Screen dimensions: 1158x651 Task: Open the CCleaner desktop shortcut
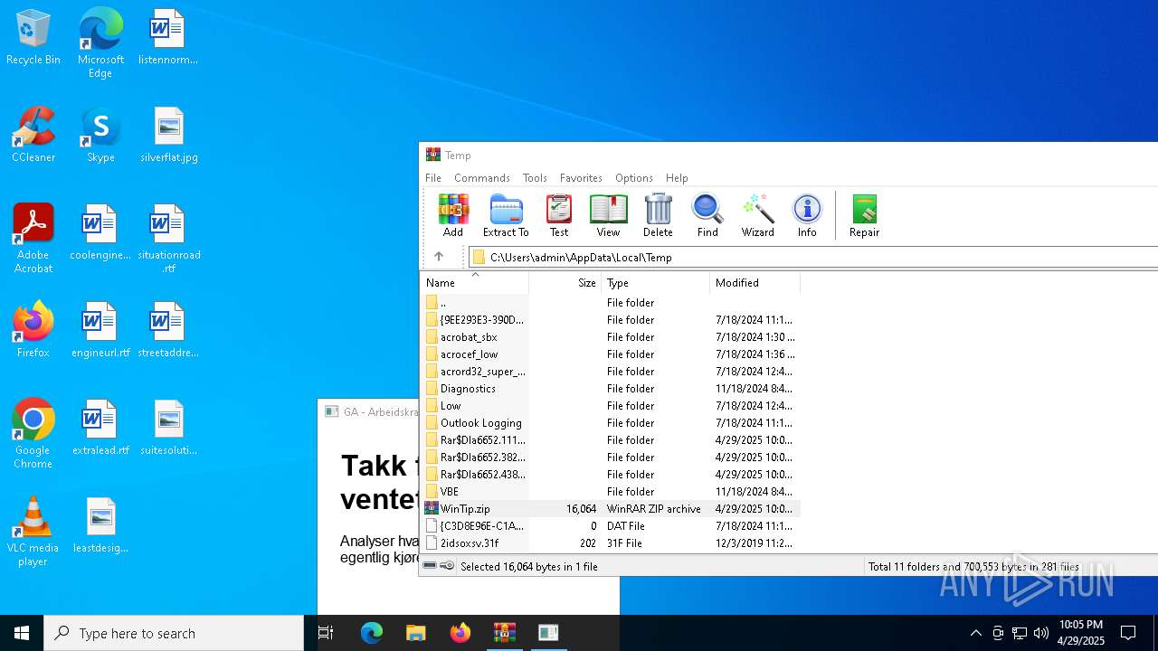33,136
